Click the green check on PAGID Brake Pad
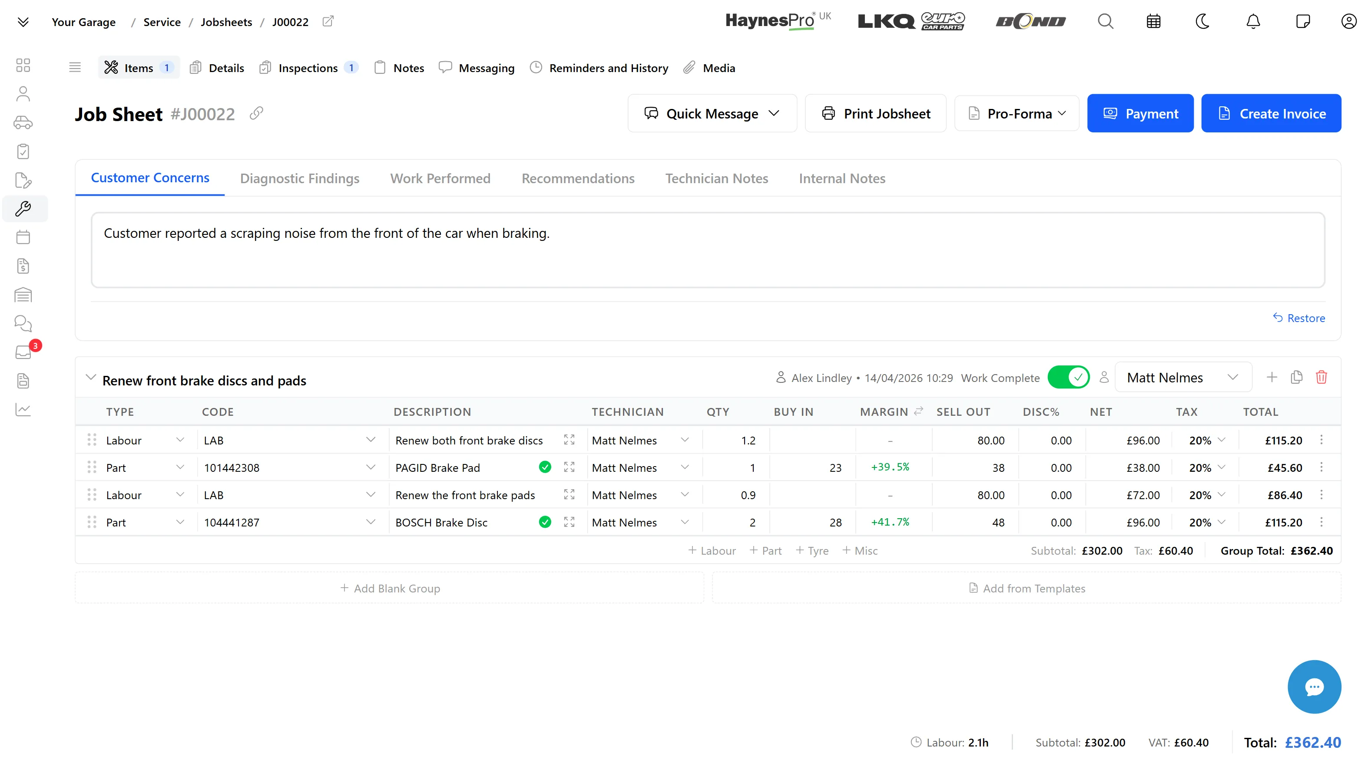1361x763 pixels. coord(545,467)
